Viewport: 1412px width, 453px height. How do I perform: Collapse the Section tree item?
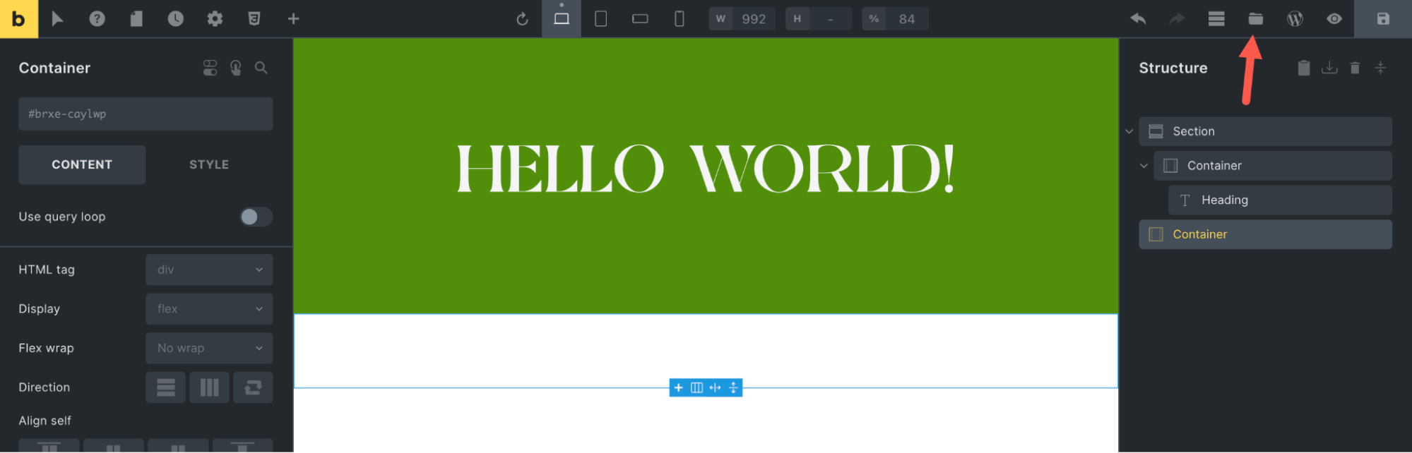[x=1129, y=131]
